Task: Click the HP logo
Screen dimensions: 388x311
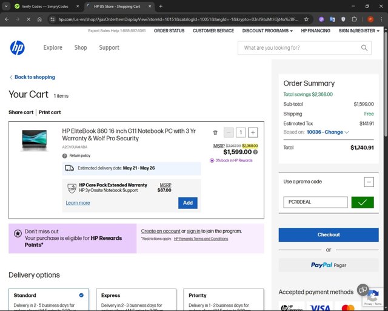Action: [x=18, y=47]
